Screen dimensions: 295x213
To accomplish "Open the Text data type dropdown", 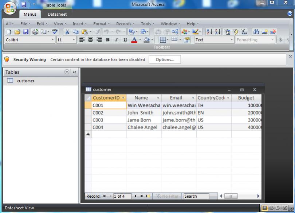I will (232, 40).
